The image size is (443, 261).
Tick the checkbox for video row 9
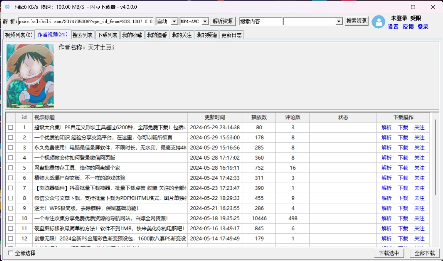tap(11, 208)
